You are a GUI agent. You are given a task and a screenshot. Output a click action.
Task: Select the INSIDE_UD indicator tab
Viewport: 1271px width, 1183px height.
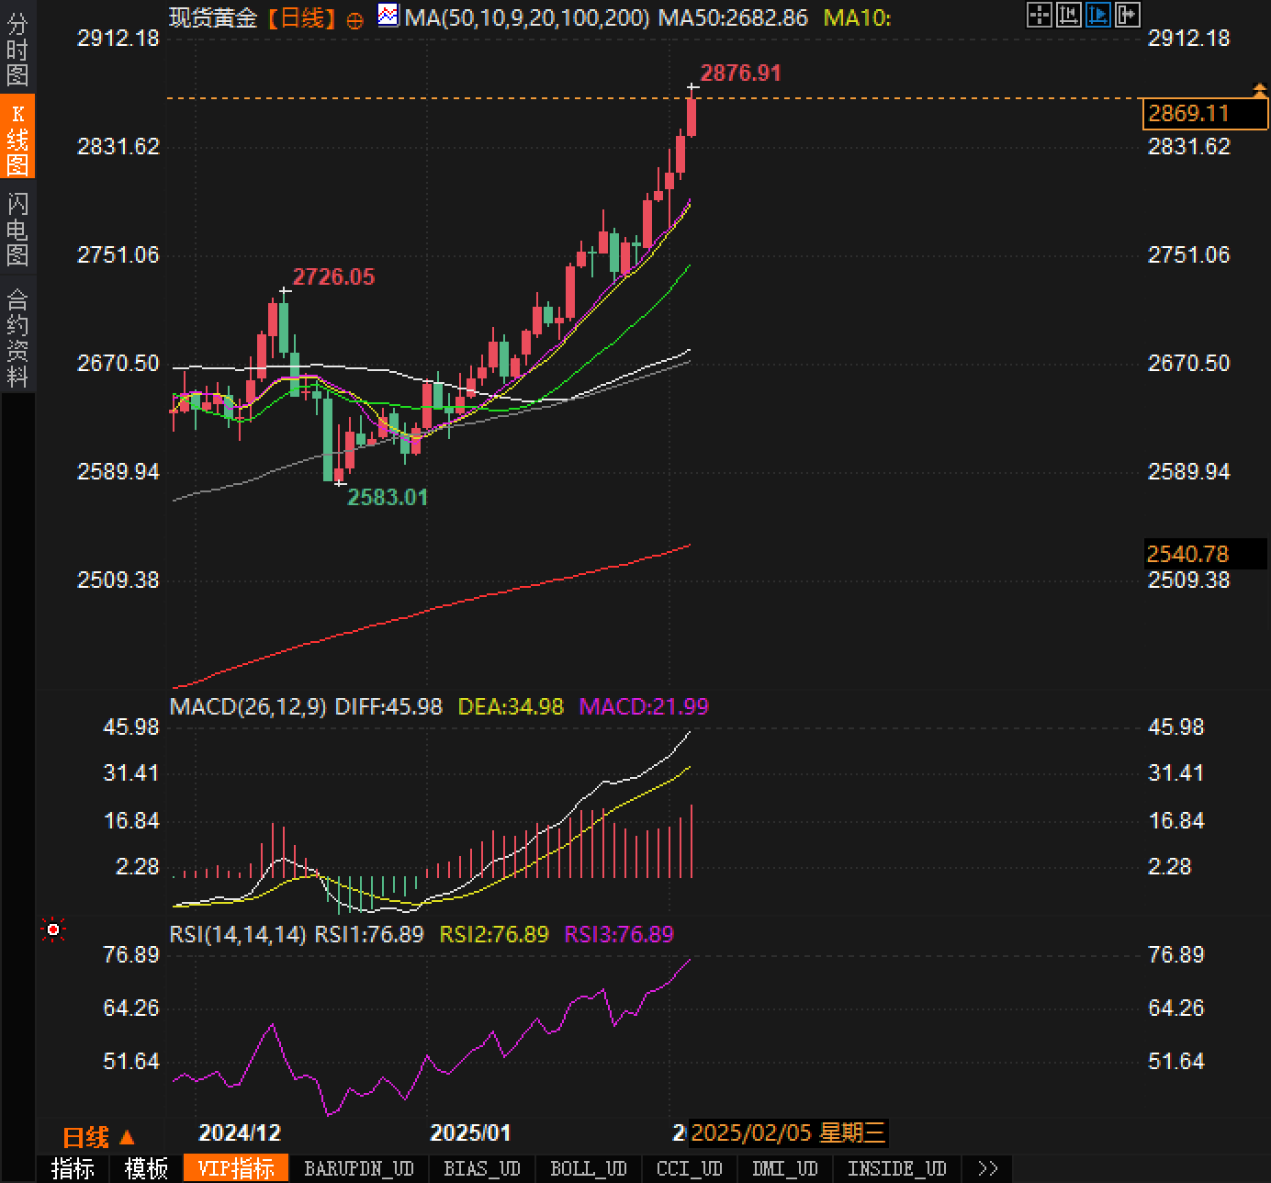897,1168
